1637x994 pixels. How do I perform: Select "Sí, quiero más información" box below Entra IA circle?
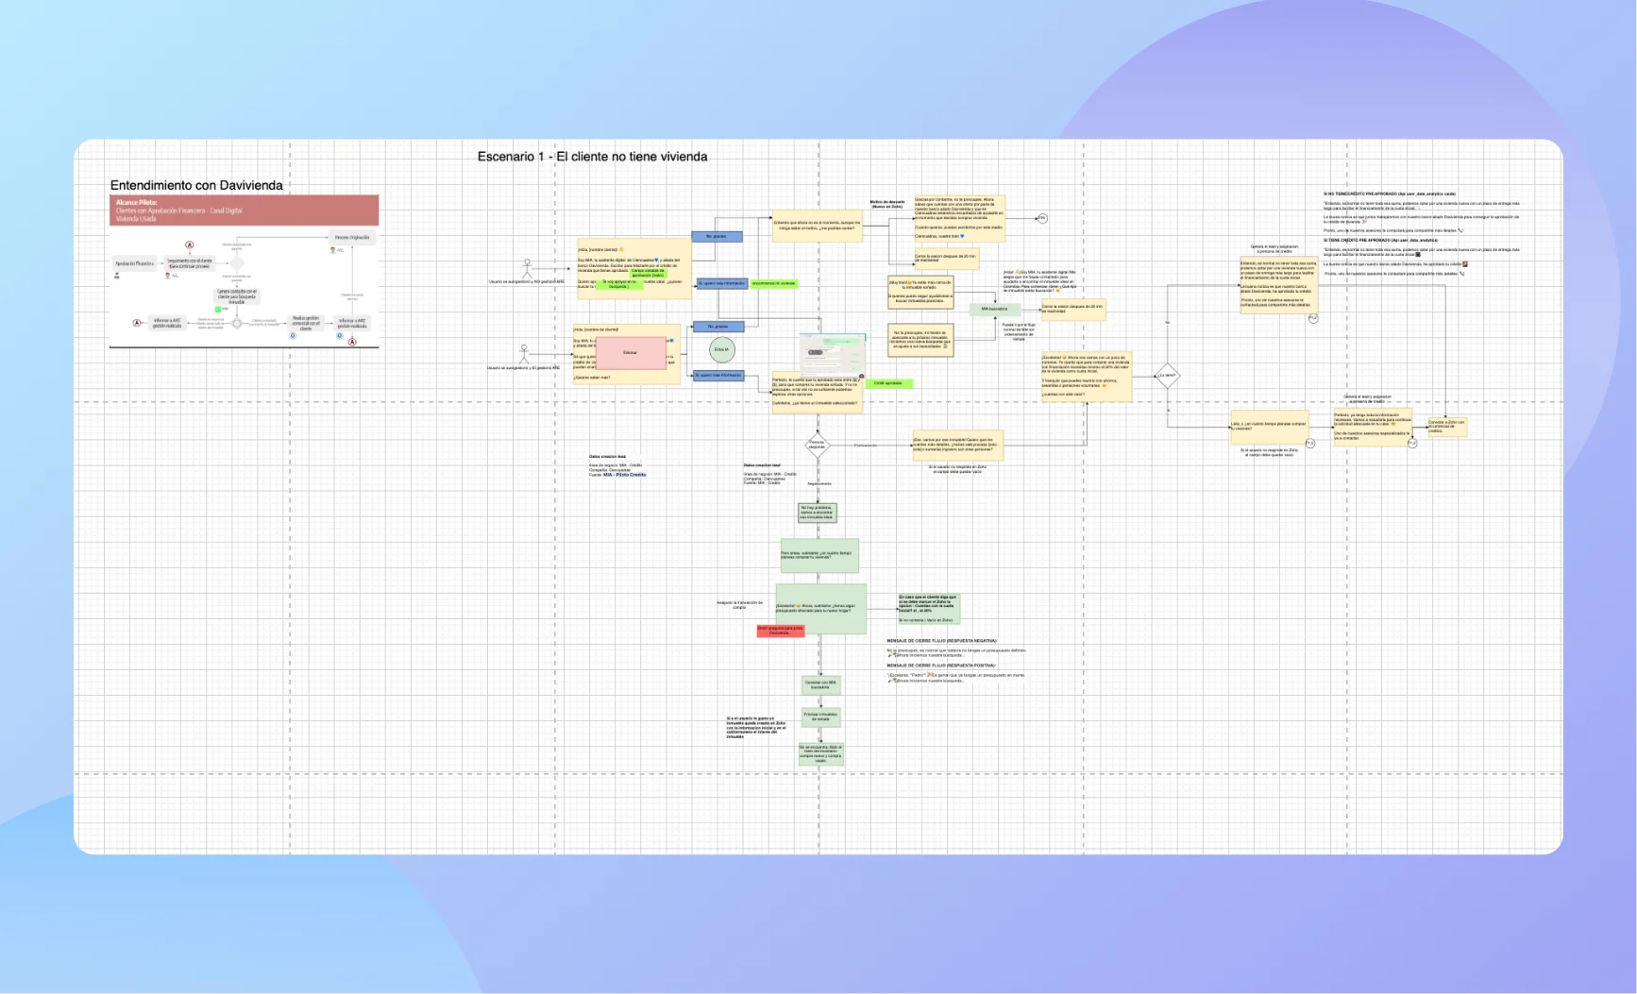718,376
